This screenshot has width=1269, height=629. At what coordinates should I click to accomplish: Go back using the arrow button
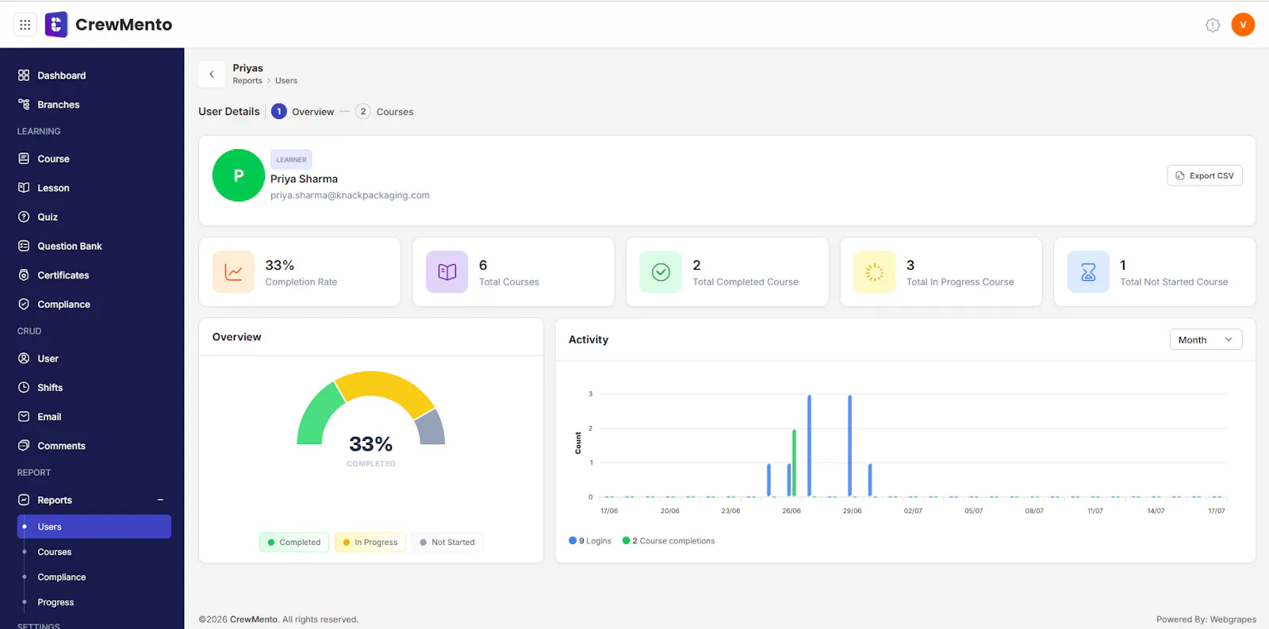(x=211, y=74)
